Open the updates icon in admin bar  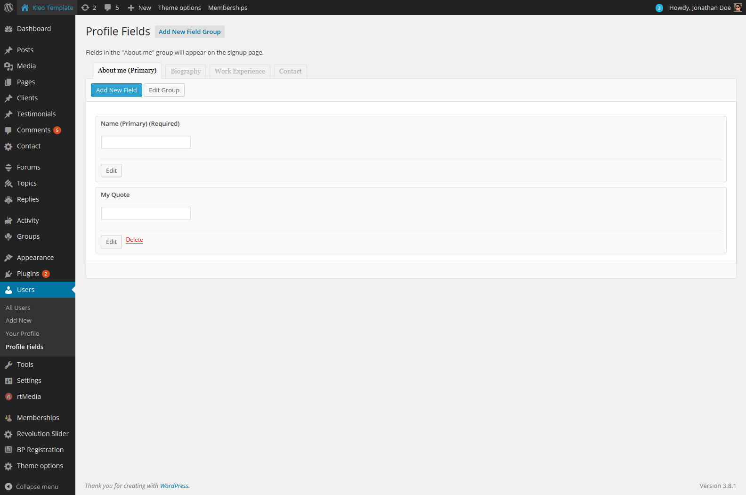[x=85, y=8]
